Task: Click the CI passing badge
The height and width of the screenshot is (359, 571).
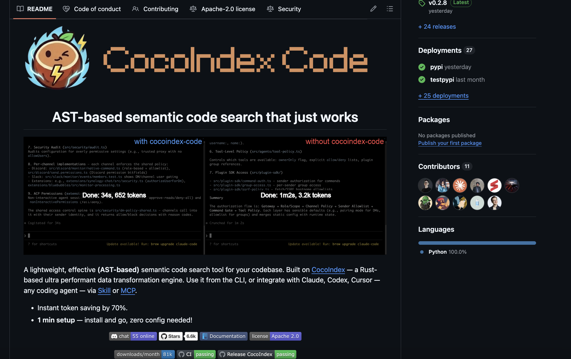Action: [196, 354]
